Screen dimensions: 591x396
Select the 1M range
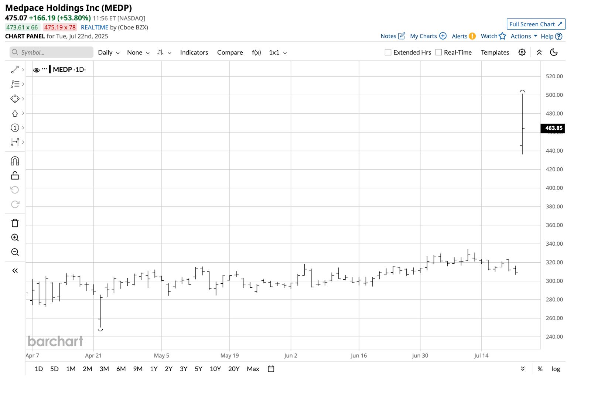coord(71,369)
